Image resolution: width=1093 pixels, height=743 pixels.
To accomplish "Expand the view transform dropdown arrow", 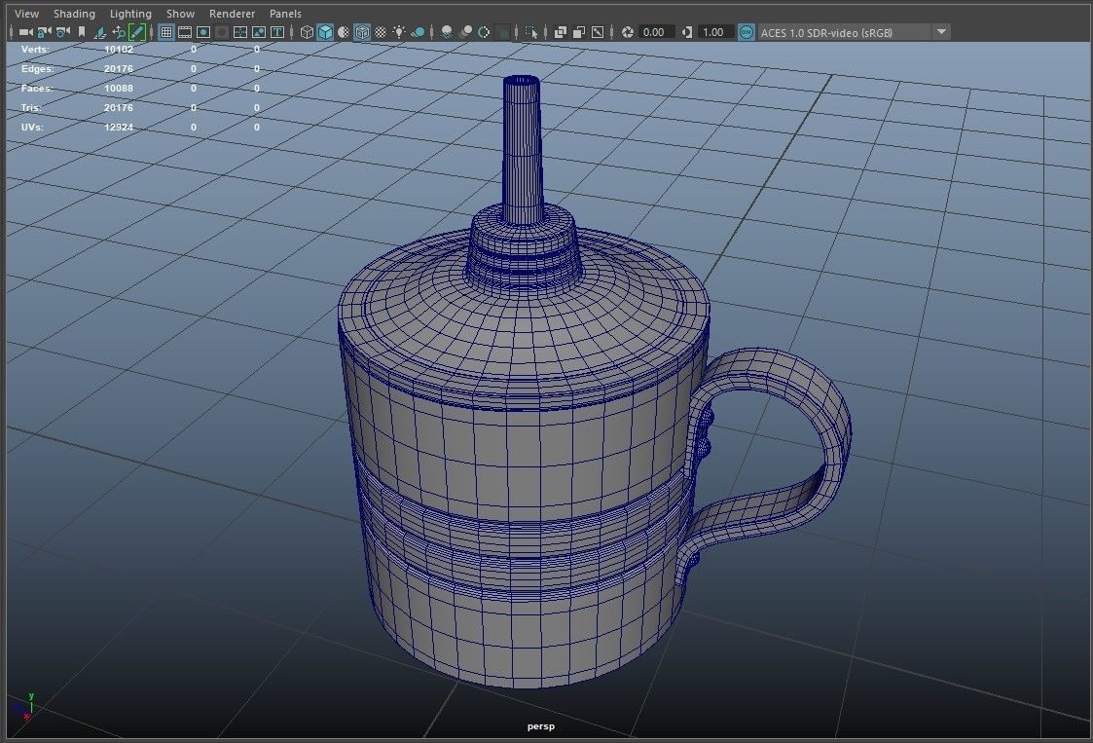I will tap(942, 32).
